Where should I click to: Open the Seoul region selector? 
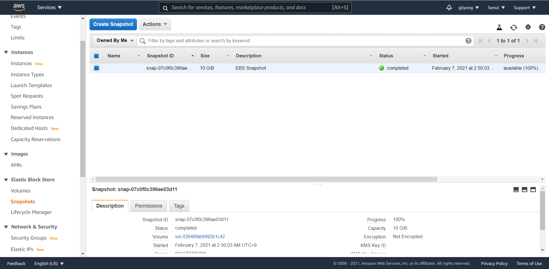click(x=496, y=8)
